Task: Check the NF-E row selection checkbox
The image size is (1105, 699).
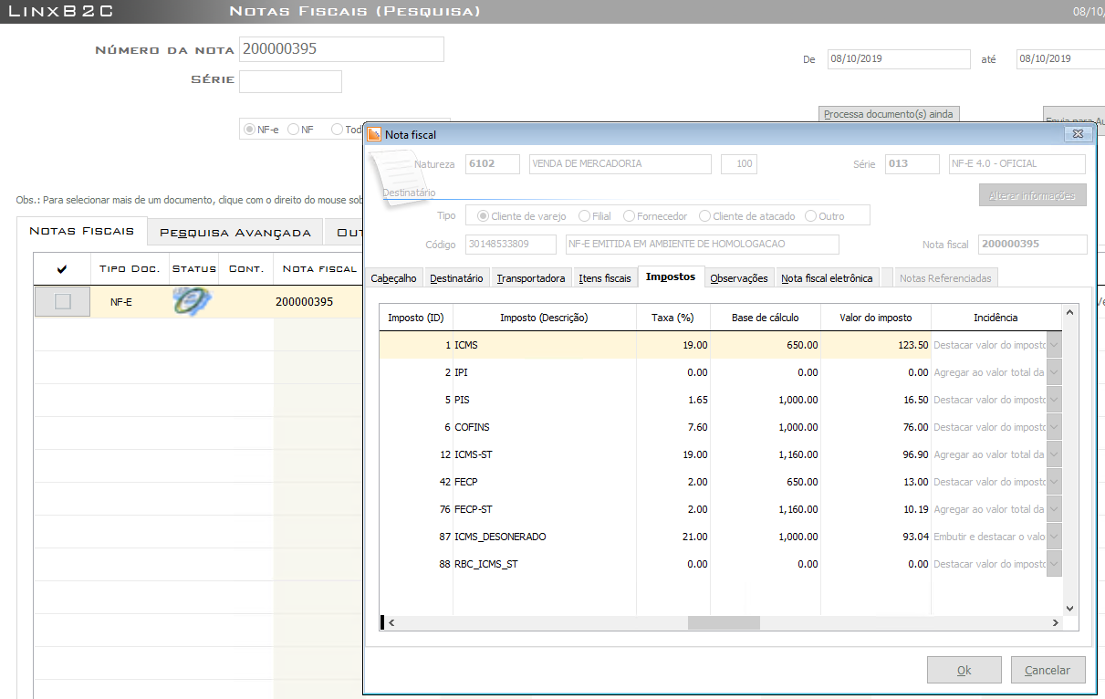Action: [62, 301]
